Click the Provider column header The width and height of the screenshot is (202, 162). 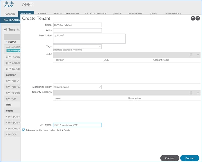(59, 60)
